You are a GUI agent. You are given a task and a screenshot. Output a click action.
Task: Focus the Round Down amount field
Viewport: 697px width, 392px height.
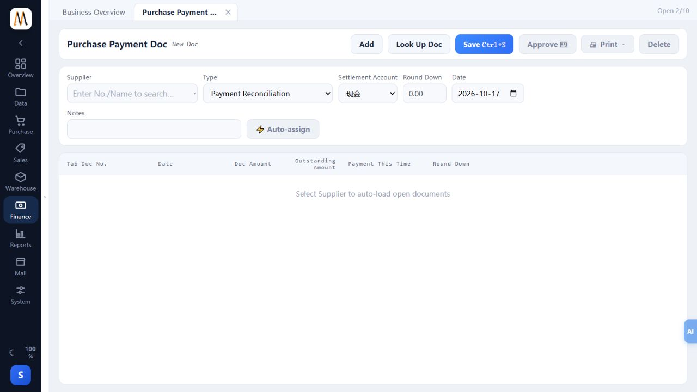(x=425, y=94)
